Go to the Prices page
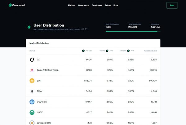Viewport: 186px width, 125px height. (x=108, y=5)
